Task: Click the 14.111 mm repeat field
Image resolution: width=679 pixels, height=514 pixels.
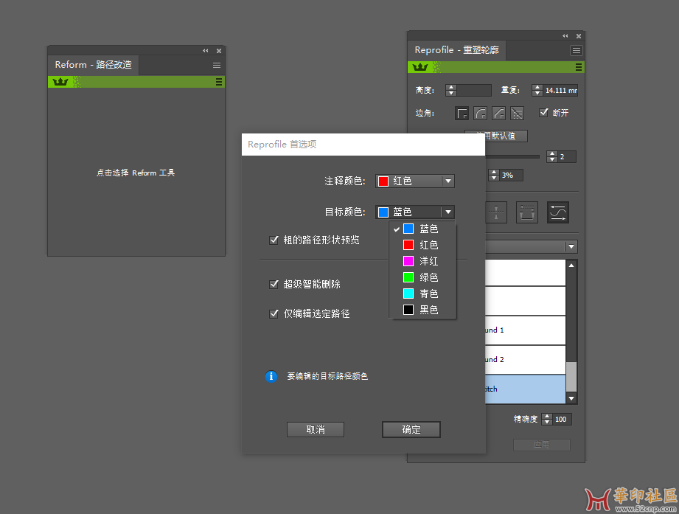Action: click(561, 90)
